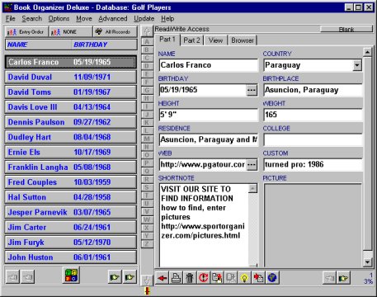Click the green next-record hand icon under record form
Image resolution: width=377 pixels, height=297 pixels.
343,278
